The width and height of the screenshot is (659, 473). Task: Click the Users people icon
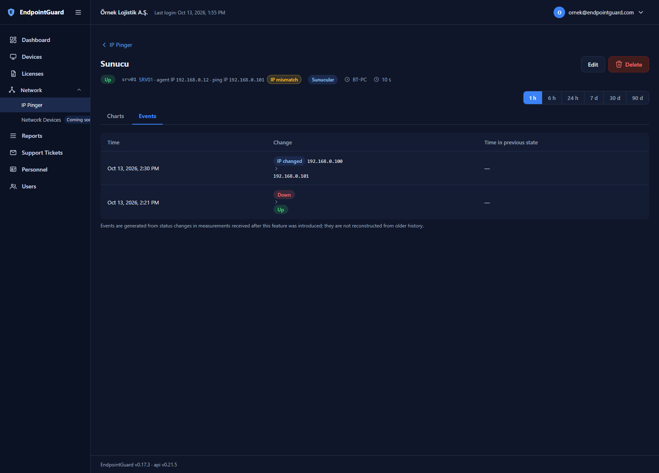click(x=13, y=186)
